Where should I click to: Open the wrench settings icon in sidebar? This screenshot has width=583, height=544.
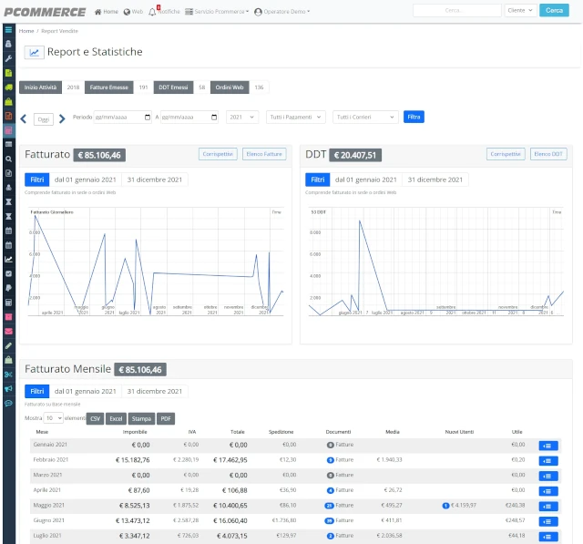pyautogui.click(x=8, y=58)
